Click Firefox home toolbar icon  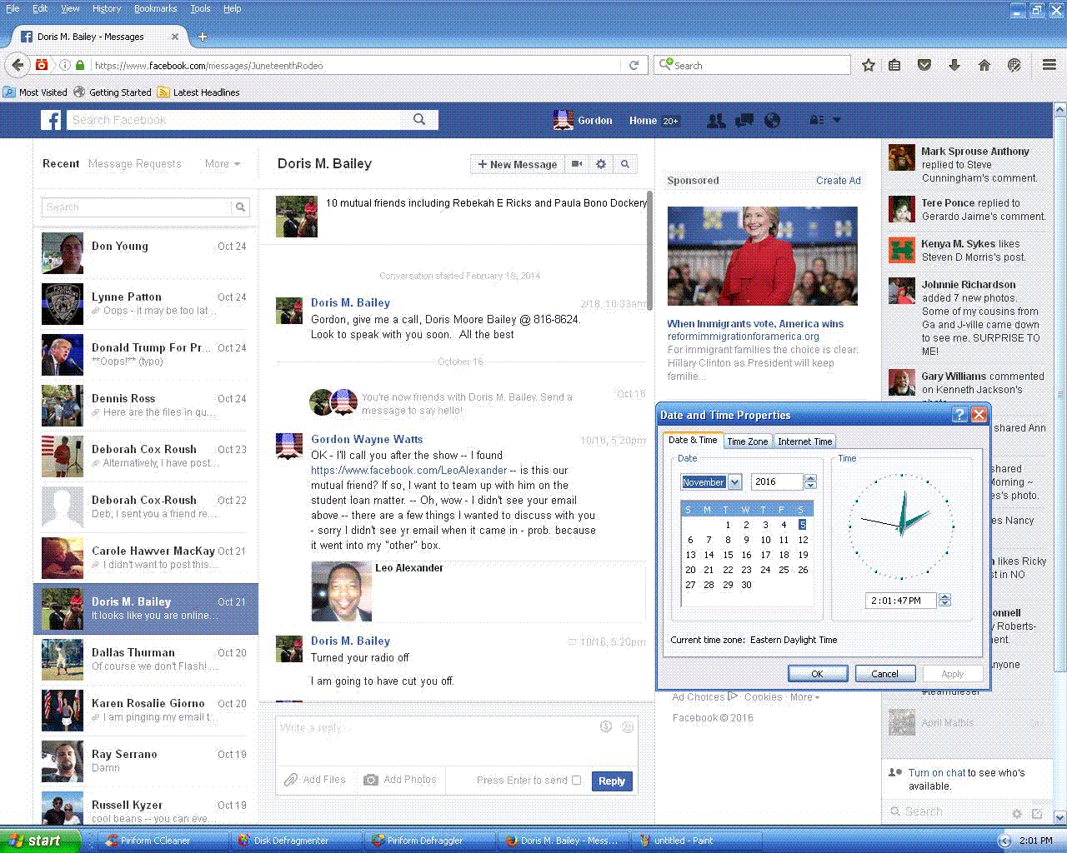(x=984, y=65)
